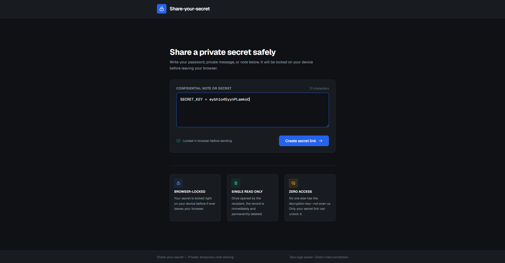
Task: Click the Single Read Only trash icon
Action: (236, 183)
